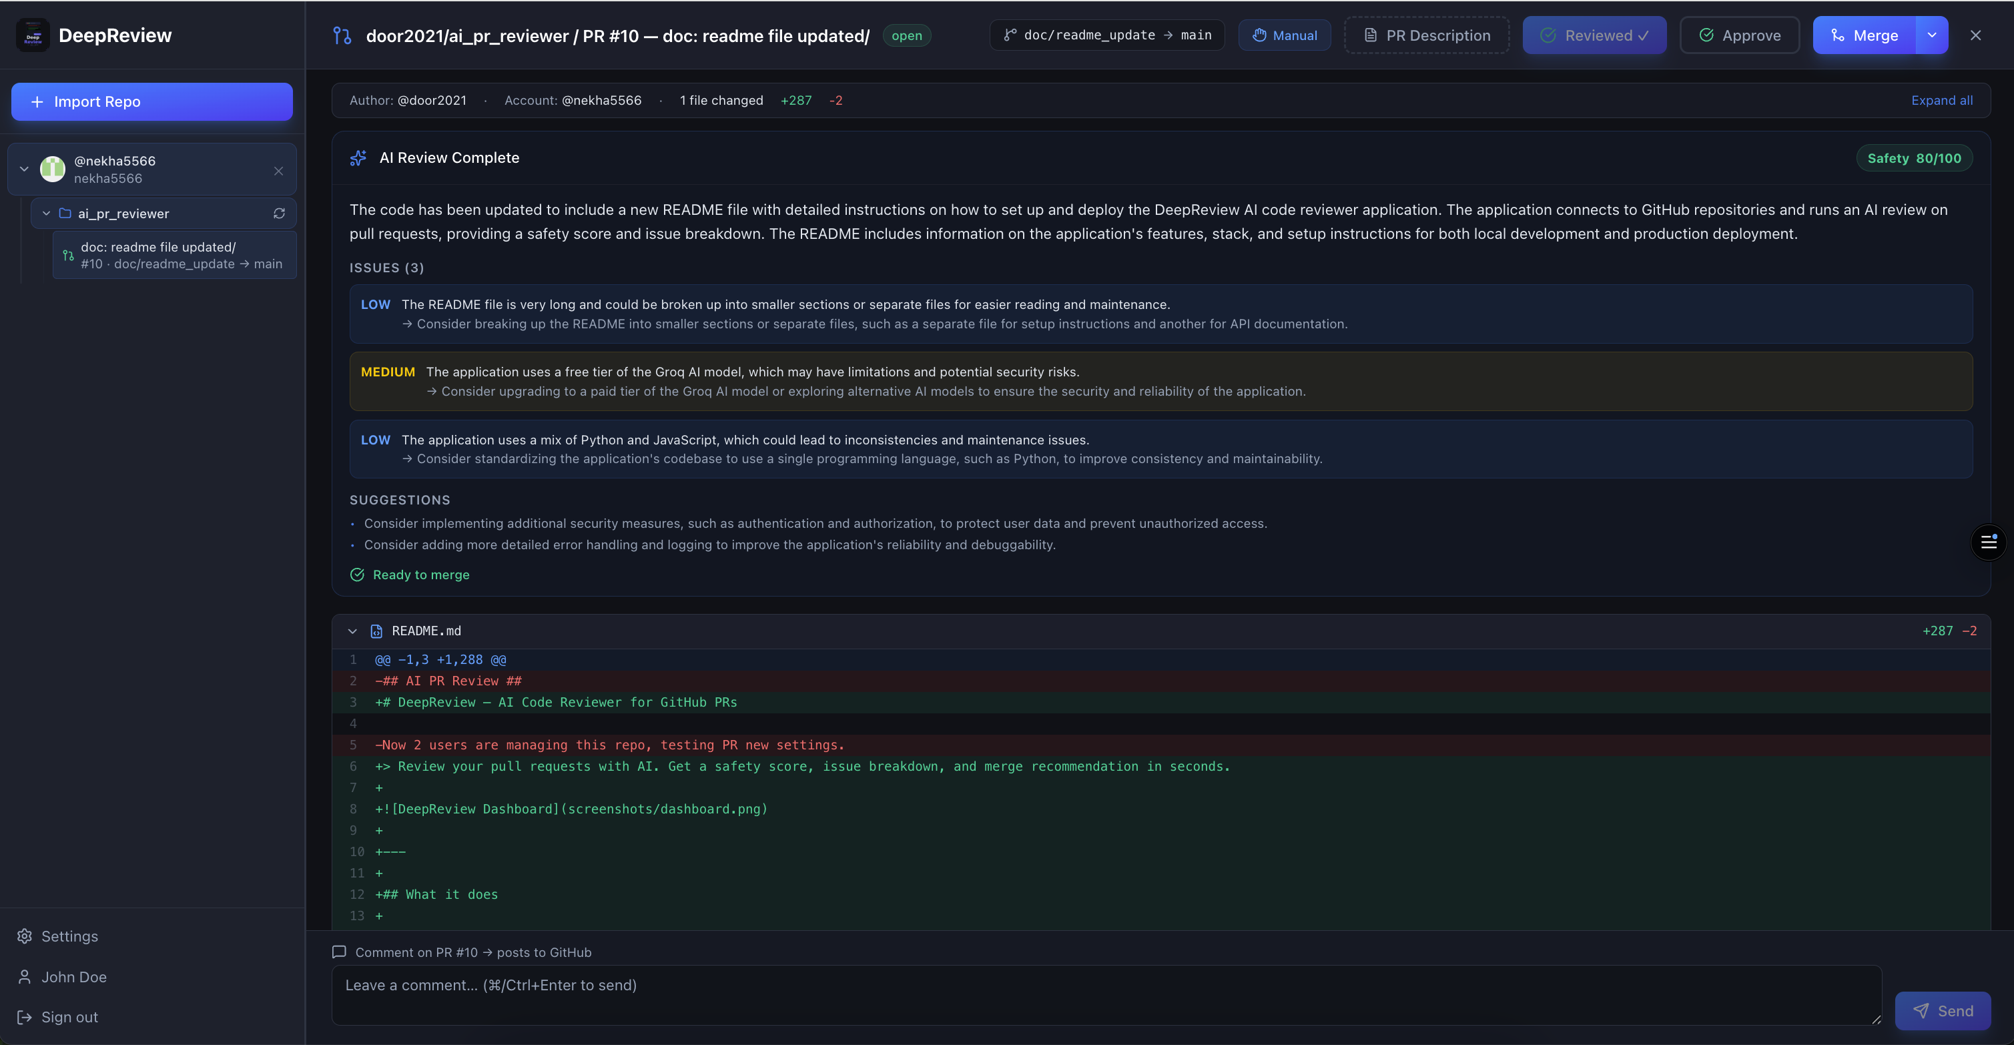The width and height of the screenshot is (2014, 1045).
Task: Toggle the Manual review mode
Action: [1285, 35]
